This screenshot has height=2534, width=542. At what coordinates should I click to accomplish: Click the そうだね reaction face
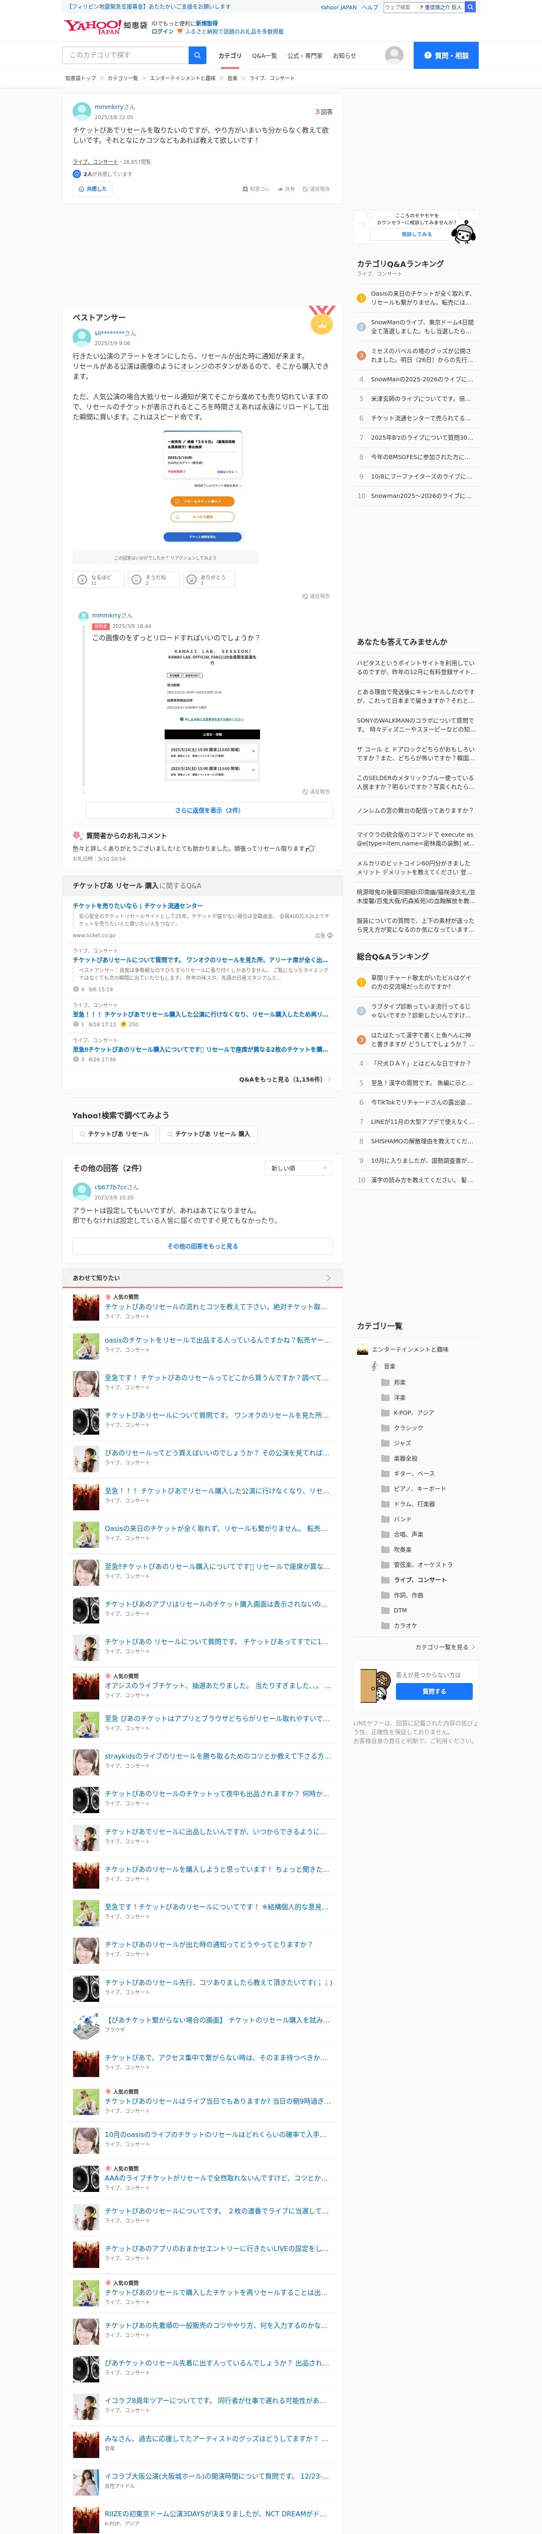pos(137,579)
